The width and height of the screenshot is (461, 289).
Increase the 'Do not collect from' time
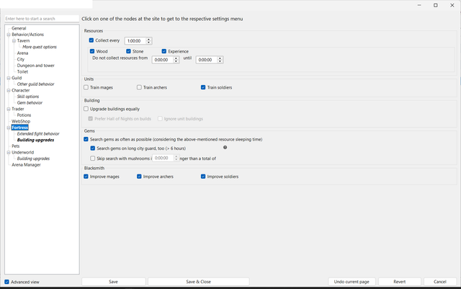click(x=176, y=58)
